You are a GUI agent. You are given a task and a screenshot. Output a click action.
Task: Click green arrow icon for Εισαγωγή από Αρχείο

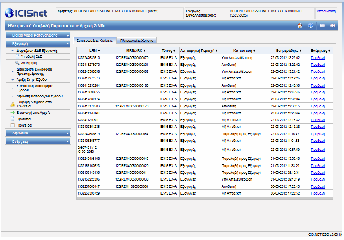(x=13, y=113)
